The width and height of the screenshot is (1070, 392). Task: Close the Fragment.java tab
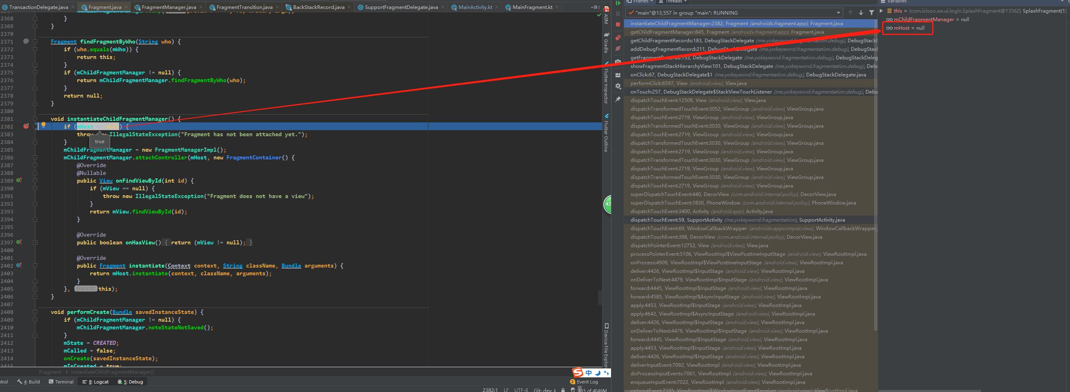point(126,7)
